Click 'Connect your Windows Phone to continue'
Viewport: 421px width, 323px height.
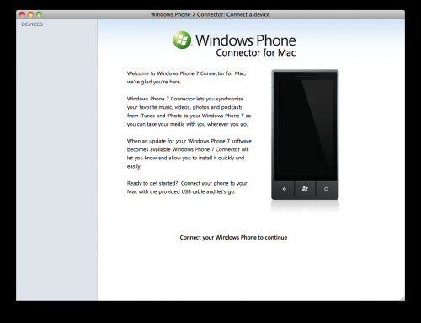click(x=233, y=238)
